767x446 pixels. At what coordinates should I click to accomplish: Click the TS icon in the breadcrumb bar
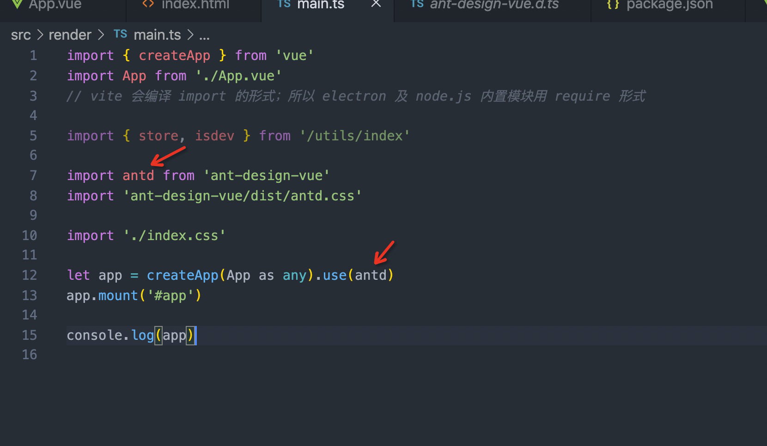(x=120, y=34)
